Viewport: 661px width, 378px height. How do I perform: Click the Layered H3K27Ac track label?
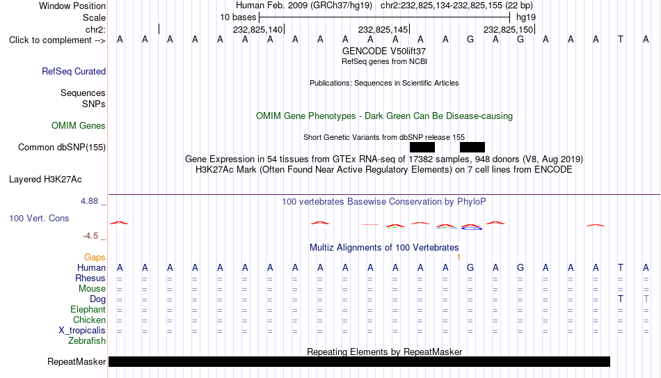coord(45,180)
